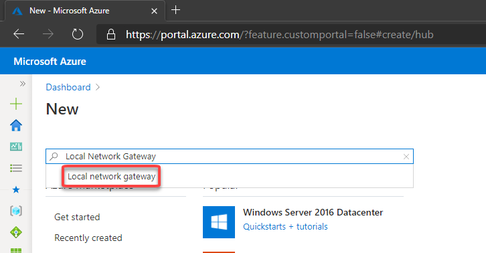The image size is (486, 253).
Task: Open a new browser tab with plus
Action: (x=176, y=10)
